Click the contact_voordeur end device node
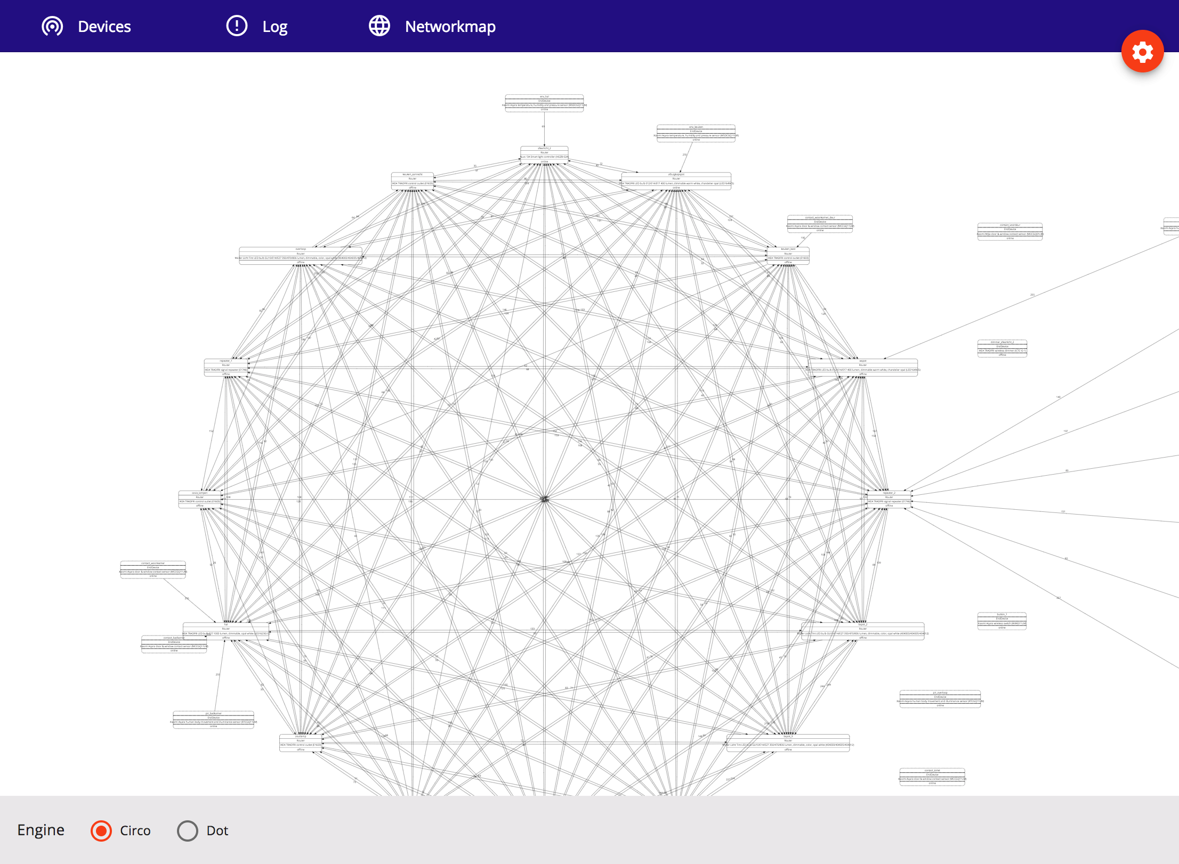This screenshot has width=1179, height=864. click(1010, 231)
